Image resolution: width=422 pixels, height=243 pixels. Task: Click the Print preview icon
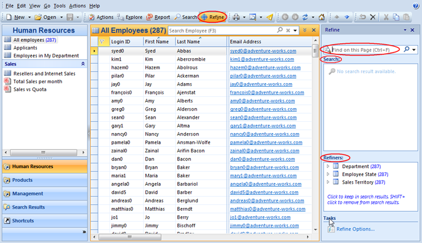(253, 17)
